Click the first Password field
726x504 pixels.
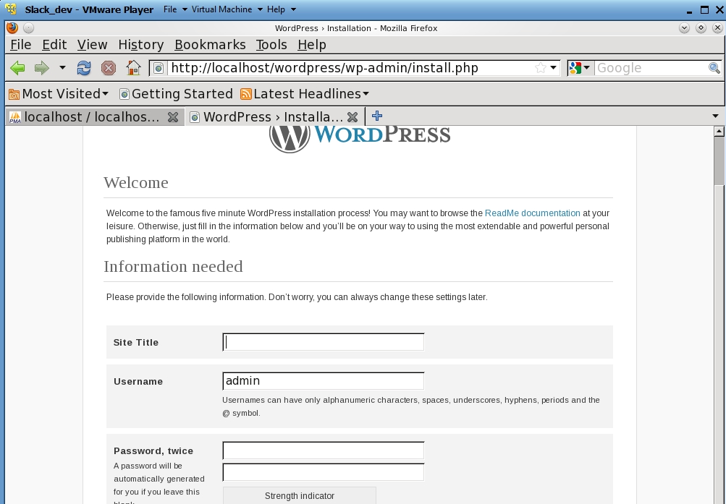click(x=323, y=450)
